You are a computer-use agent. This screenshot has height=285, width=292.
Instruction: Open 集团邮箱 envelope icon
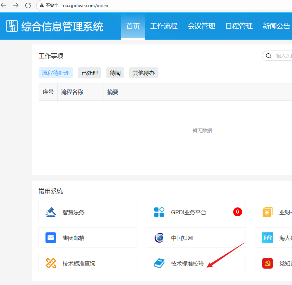[51, 238]
